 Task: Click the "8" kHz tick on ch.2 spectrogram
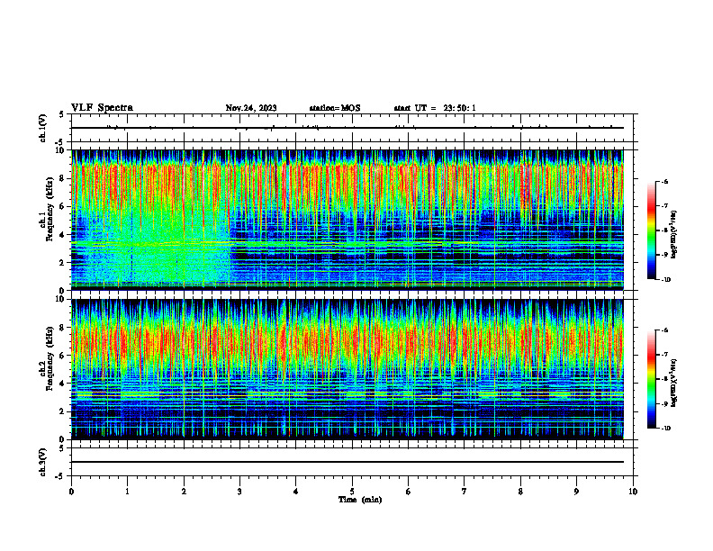point(62,328)
